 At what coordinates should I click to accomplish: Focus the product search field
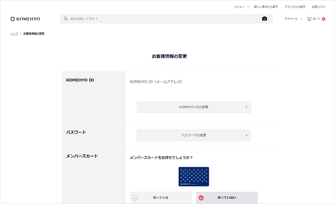166,19
